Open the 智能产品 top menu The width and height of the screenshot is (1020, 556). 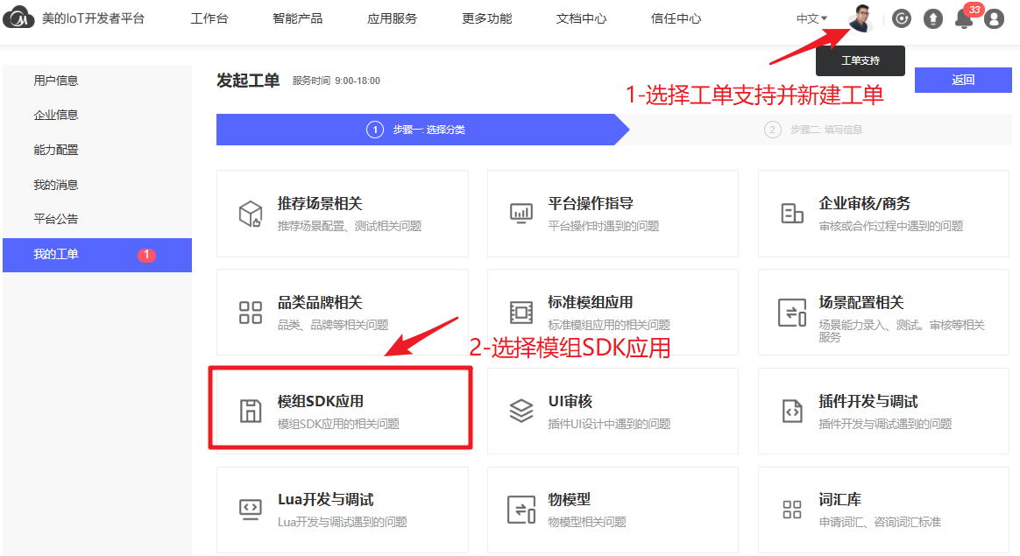[x=297, y=18]
